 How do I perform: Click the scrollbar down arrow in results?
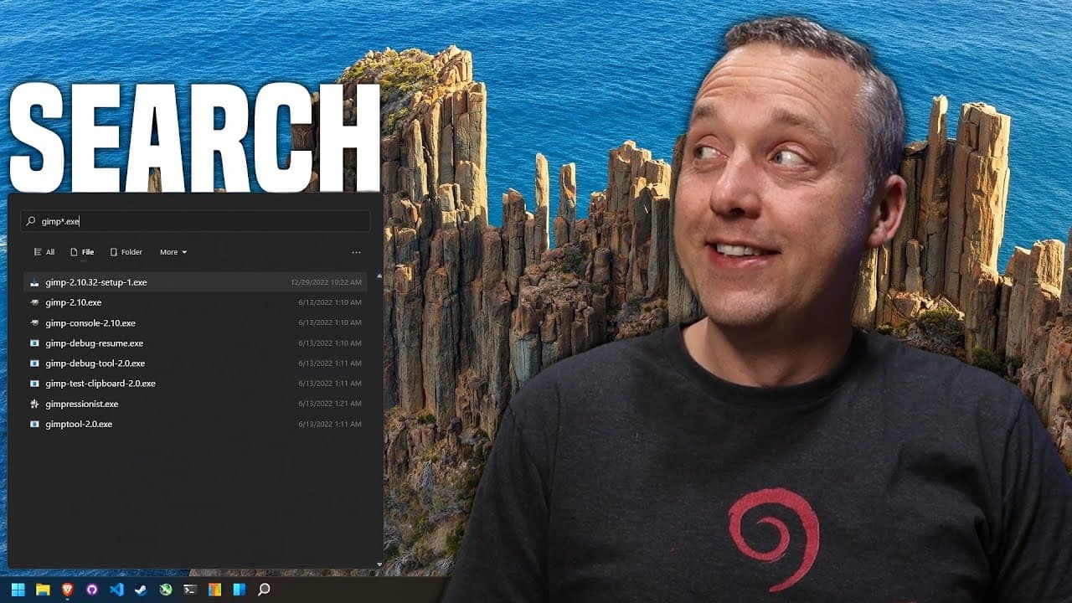point(379,564)
